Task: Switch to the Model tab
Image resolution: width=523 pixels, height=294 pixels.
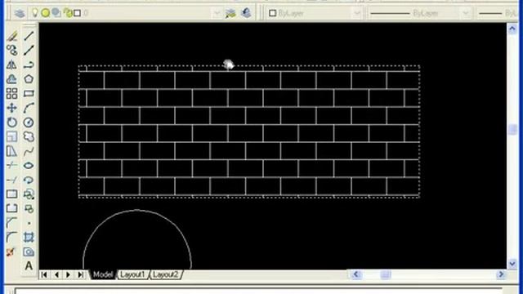Action: click(102, 274)
